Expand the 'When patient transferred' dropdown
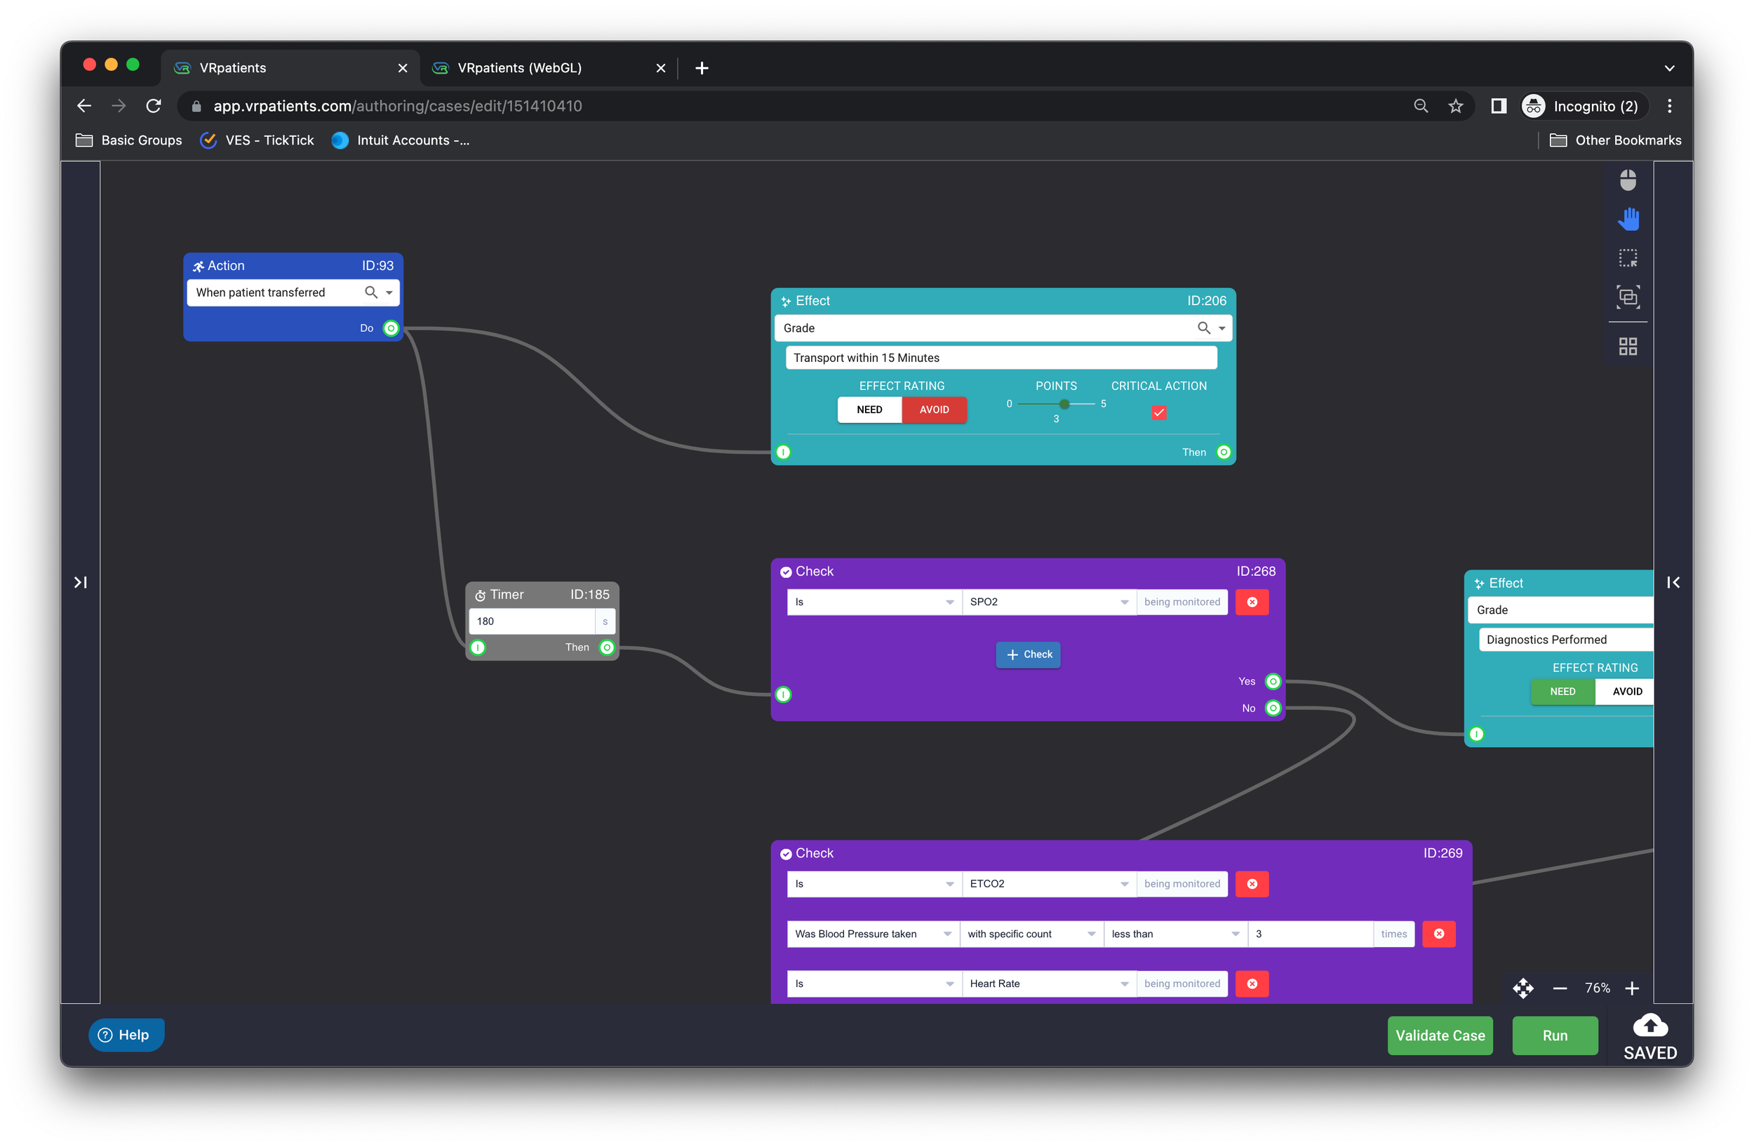Image resolution: width=1754 pixels, height=1147 pixels. [x=389, y=293]
